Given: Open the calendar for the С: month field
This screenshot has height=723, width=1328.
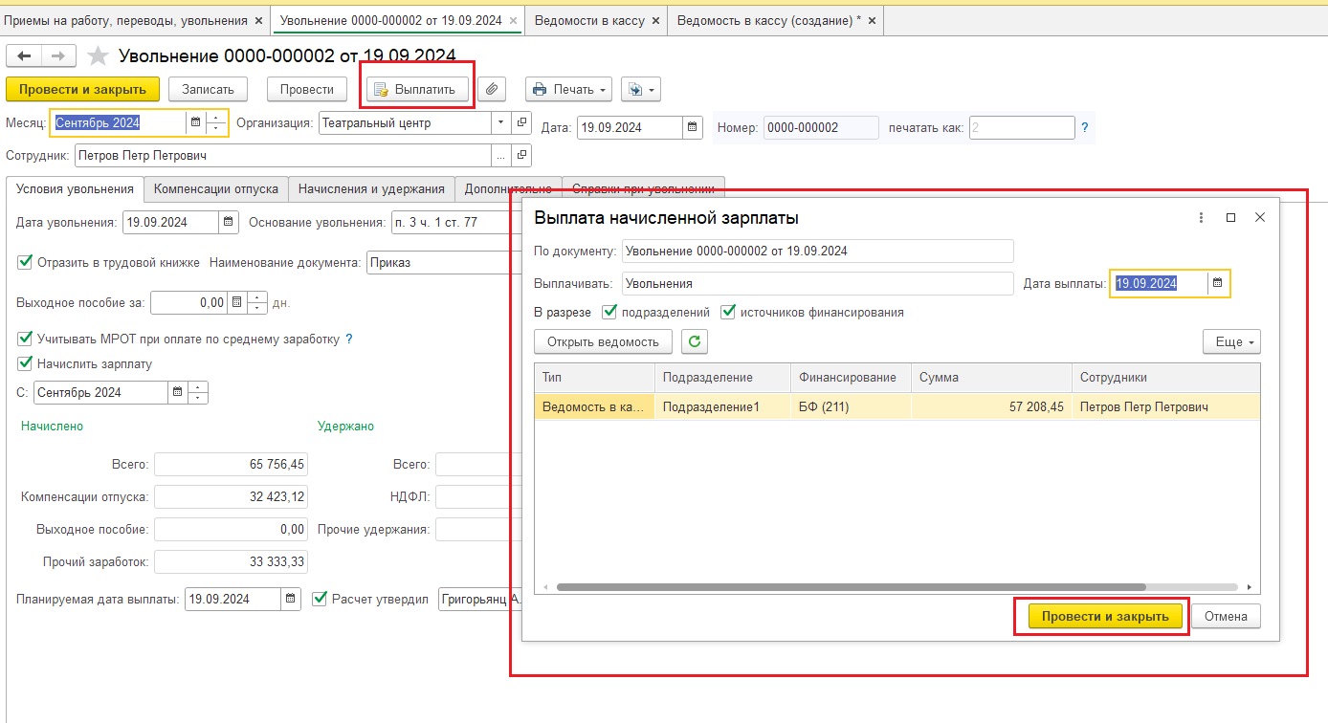Looking at the screenshot, I should coord(178,392).
